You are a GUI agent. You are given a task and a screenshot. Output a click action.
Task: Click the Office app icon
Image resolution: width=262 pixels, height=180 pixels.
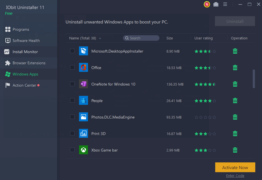tap(84, 68)
